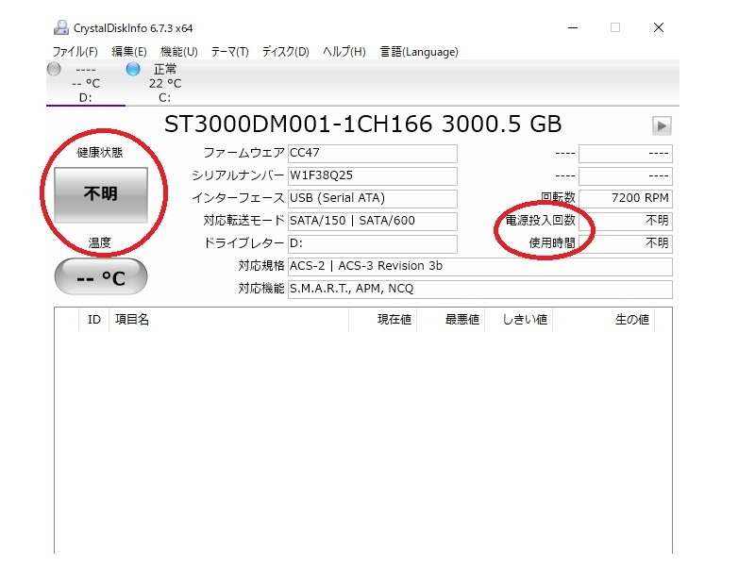
Task: Open the 言語(Language) menu
Action: 419,52
